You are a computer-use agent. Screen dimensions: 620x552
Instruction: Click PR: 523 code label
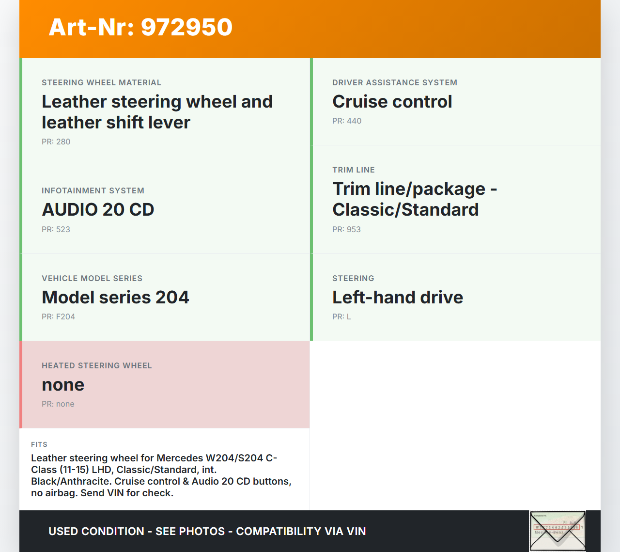pos(56,229)
